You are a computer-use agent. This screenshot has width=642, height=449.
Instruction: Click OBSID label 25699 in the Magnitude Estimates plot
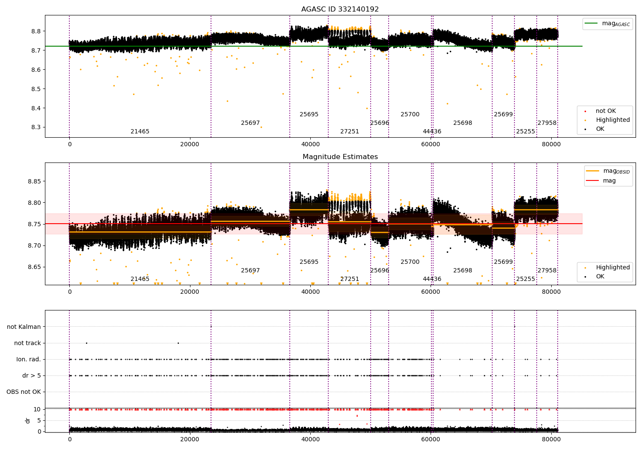pos(503,262)
